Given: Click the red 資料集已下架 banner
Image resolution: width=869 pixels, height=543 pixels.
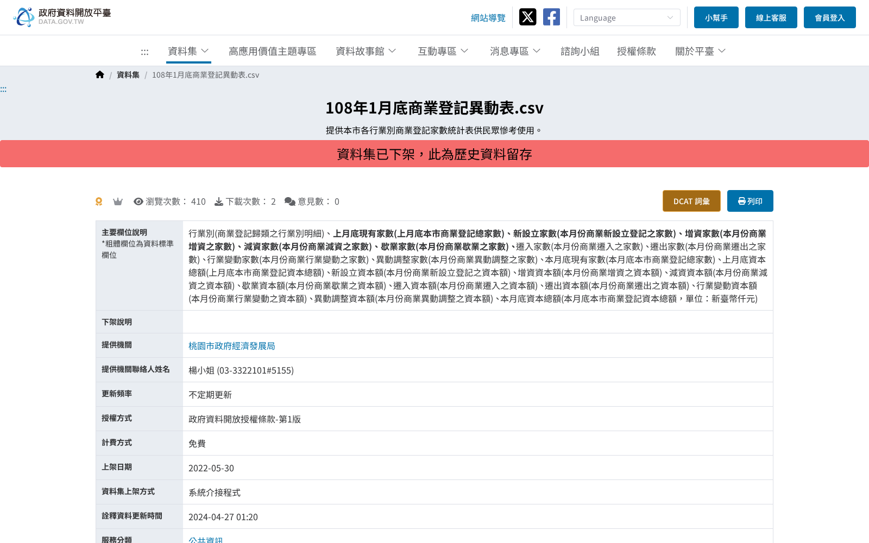Looking at the screenshot, I should (x=434, y=154).
